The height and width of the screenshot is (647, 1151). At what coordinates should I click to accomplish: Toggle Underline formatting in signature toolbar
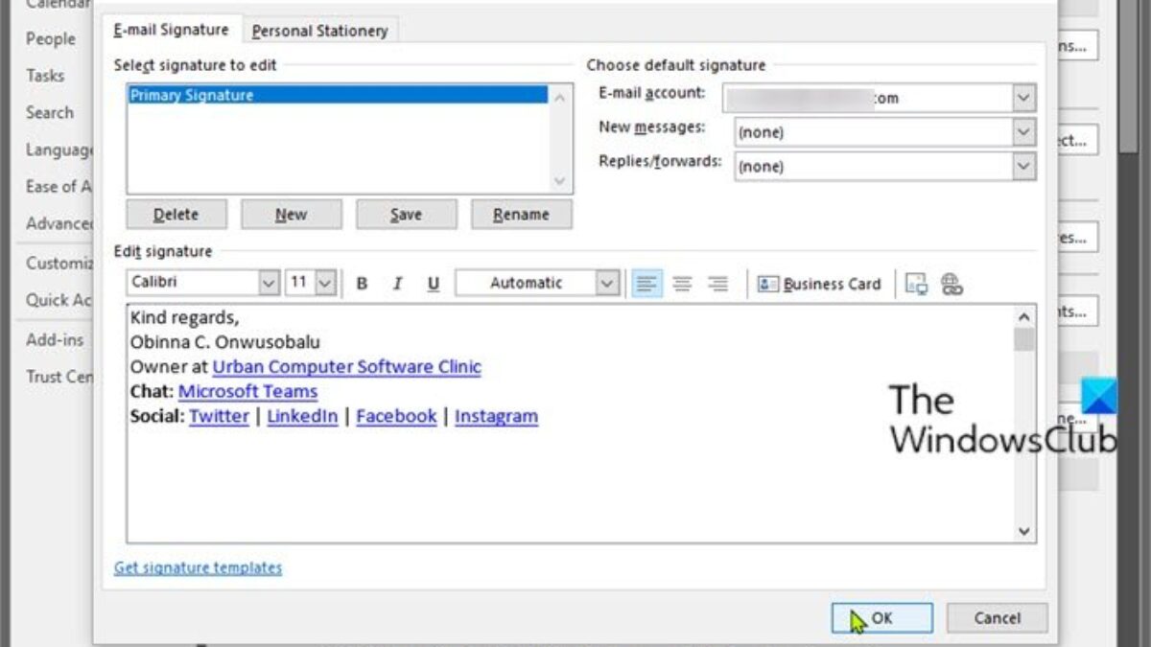pos(433,284)
